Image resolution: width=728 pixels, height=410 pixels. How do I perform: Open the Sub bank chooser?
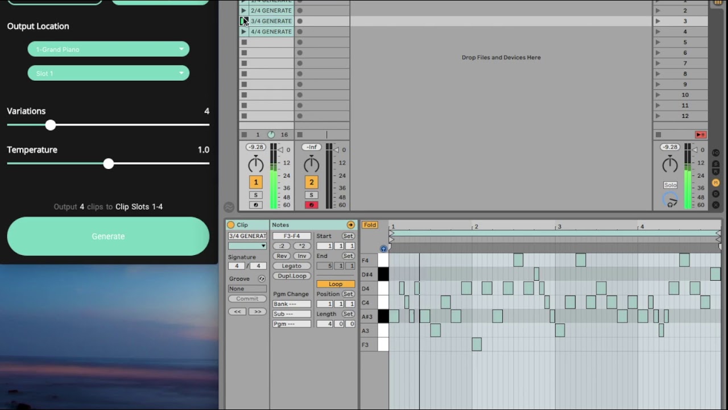coord(292,314)
